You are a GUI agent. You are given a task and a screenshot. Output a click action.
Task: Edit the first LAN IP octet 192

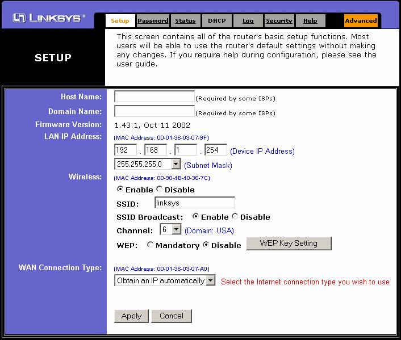[x=126, y=149]
